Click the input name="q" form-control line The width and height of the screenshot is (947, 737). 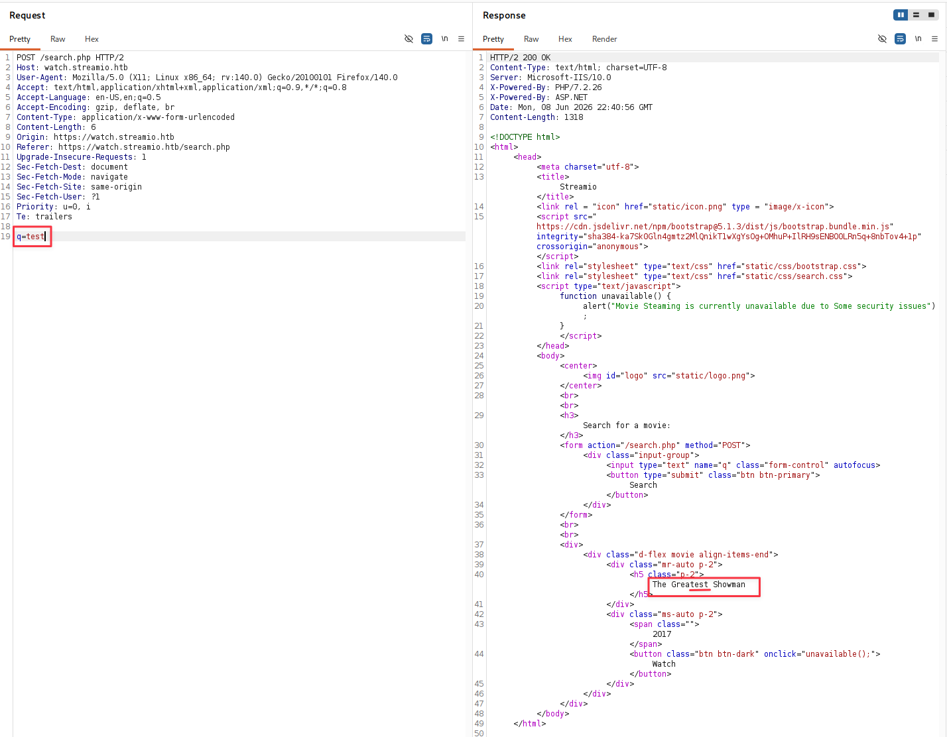(x=743, y=465)
